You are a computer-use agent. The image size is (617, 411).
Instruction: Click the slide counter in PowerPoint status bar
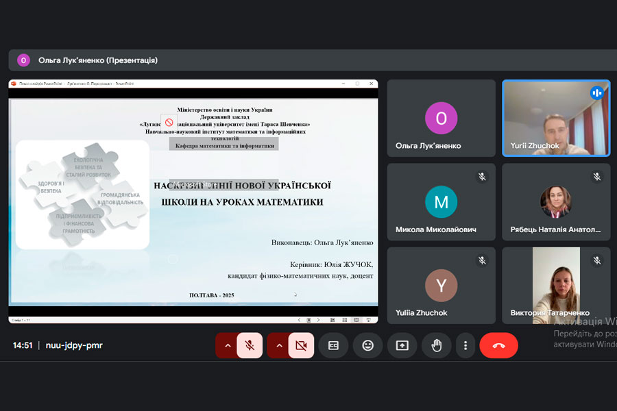(21, 320)
